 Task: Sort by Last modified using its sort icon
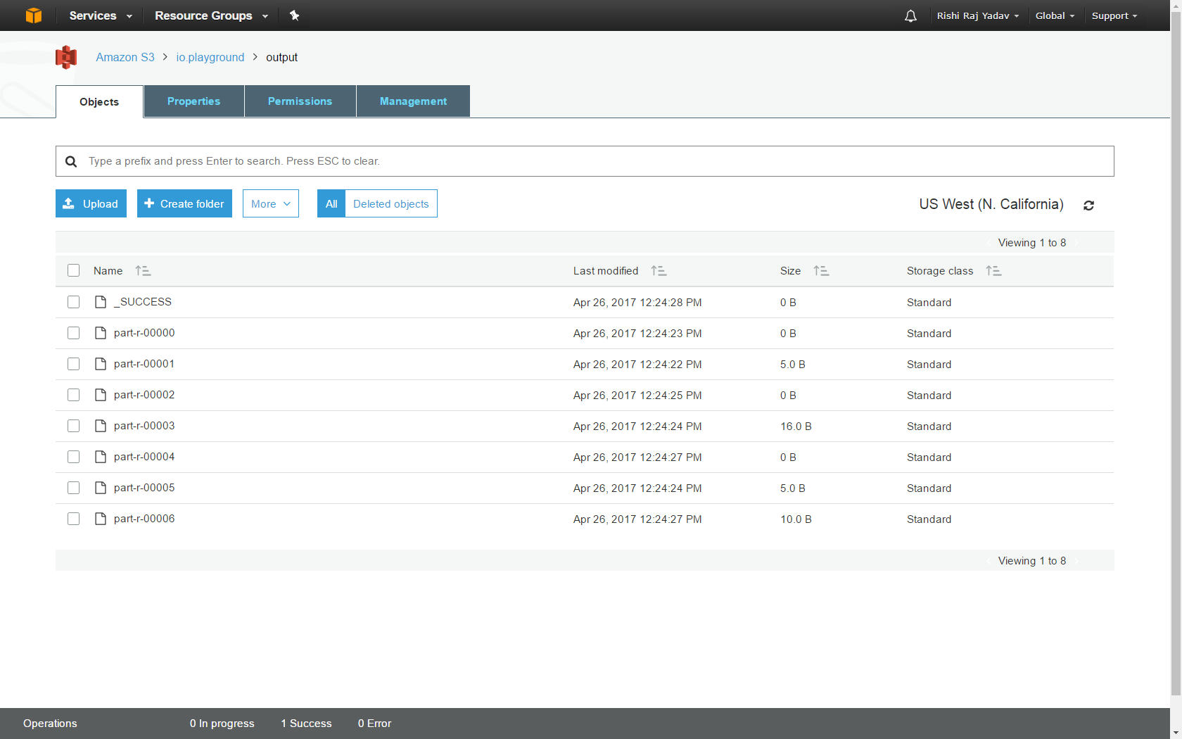[x=659, y=271]
